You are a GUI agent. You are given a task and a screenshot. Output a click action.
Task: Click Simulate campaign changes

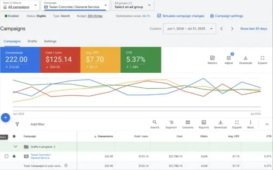[x=181, y=16]
